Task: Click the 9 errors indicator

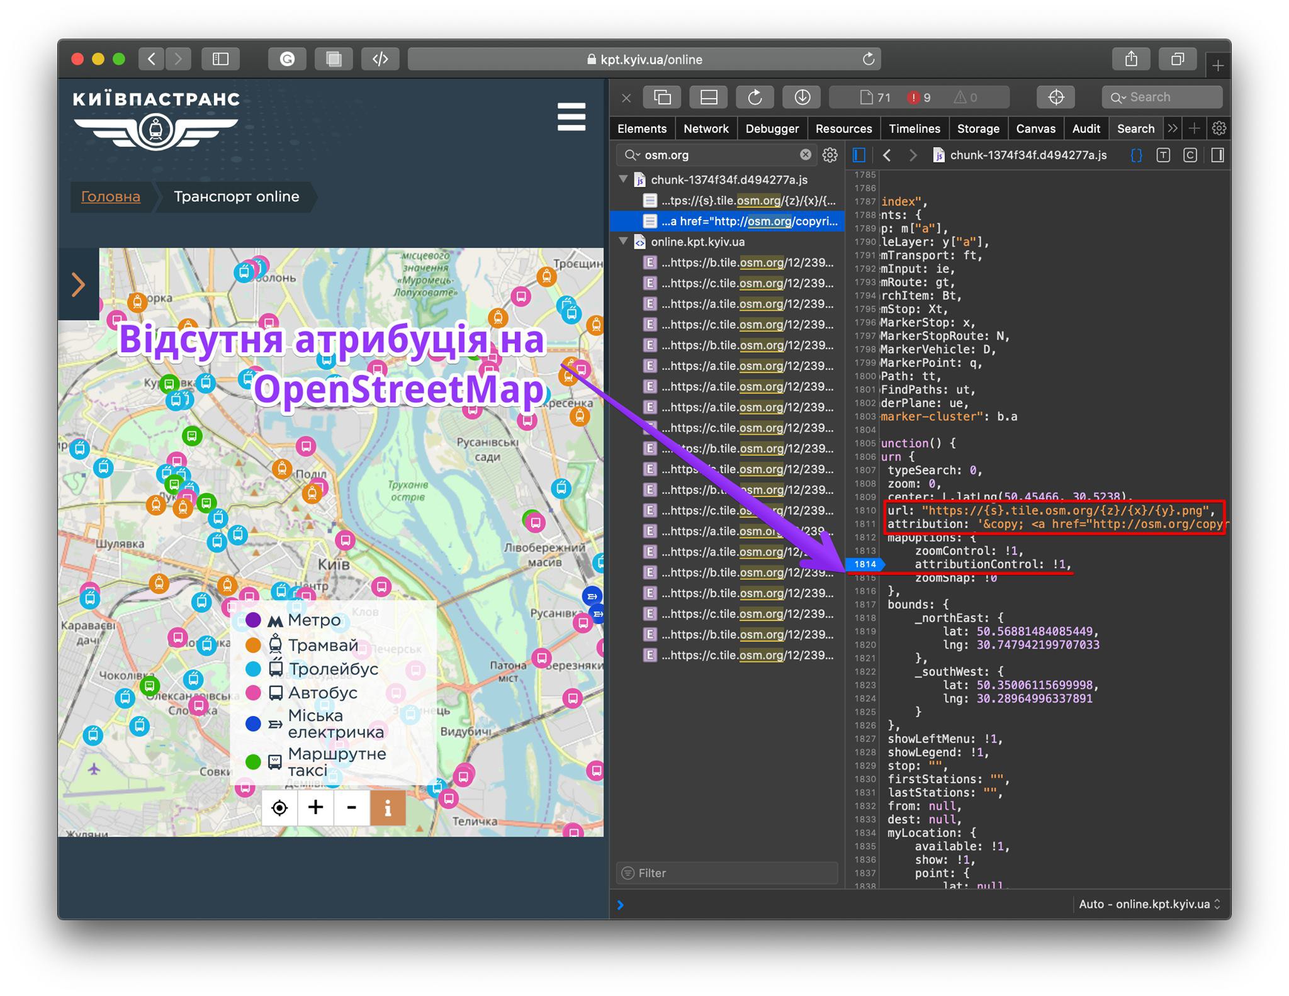Action: [918, 98]
